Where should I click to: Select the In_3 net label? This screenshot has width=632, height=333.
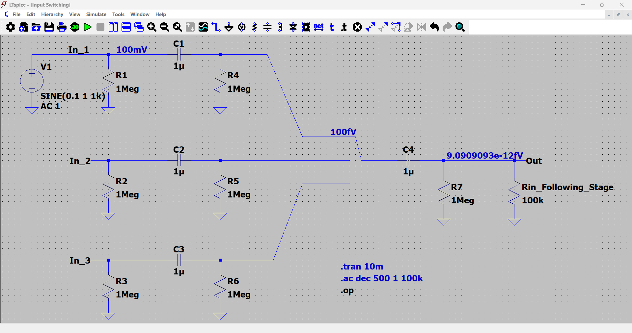click(80, 261)
